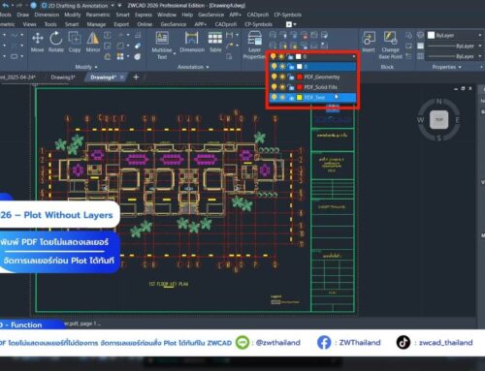Add a new drawing tab with plus
The width and height of the screenshot is (485, 371).
136,77
